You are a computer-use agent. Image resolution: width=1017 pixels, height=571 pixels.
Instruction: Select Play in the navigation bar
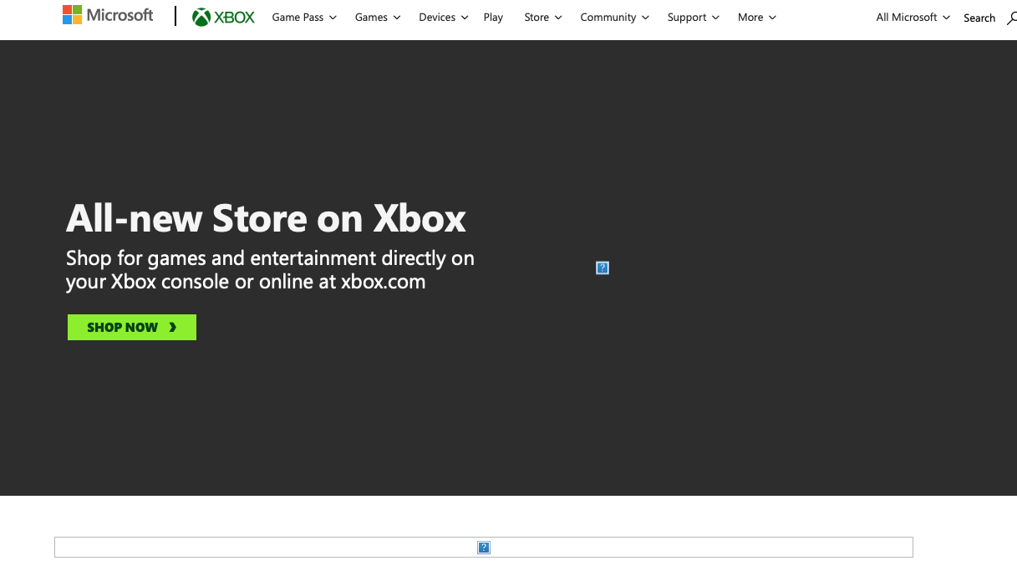(x=493, y=17)
